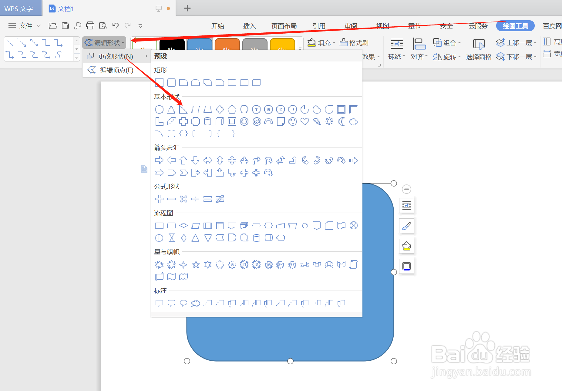This screenshot has width=562, height=391.
Task: Choose the oval shape in basic shapes
Action: 159,109
